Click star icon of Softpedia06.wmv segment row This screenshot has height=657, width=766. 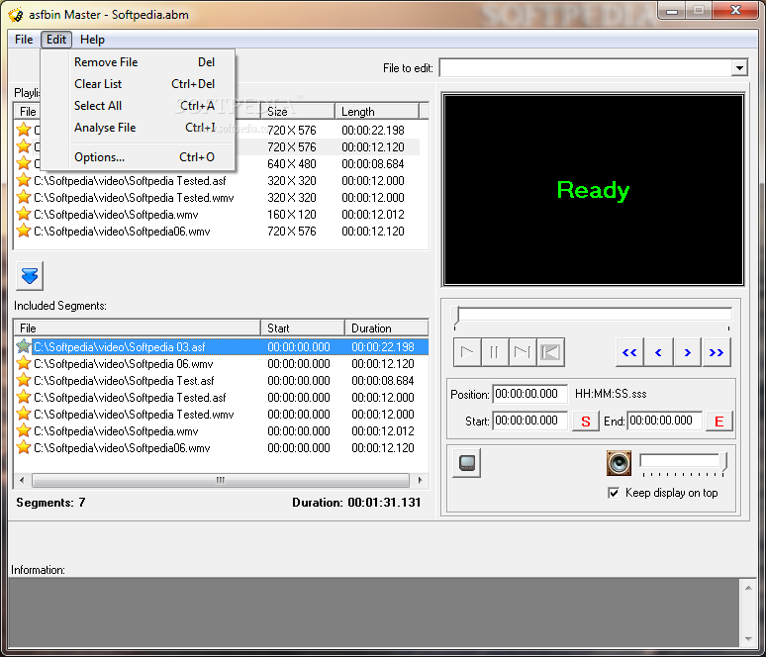tap(23, 448)
